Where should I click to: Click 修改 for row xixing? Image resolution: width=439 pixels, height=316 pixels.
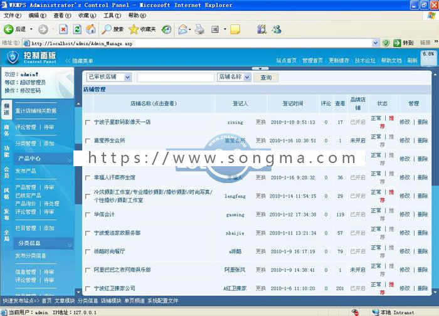pyautogui.click(x=405, y=122)
